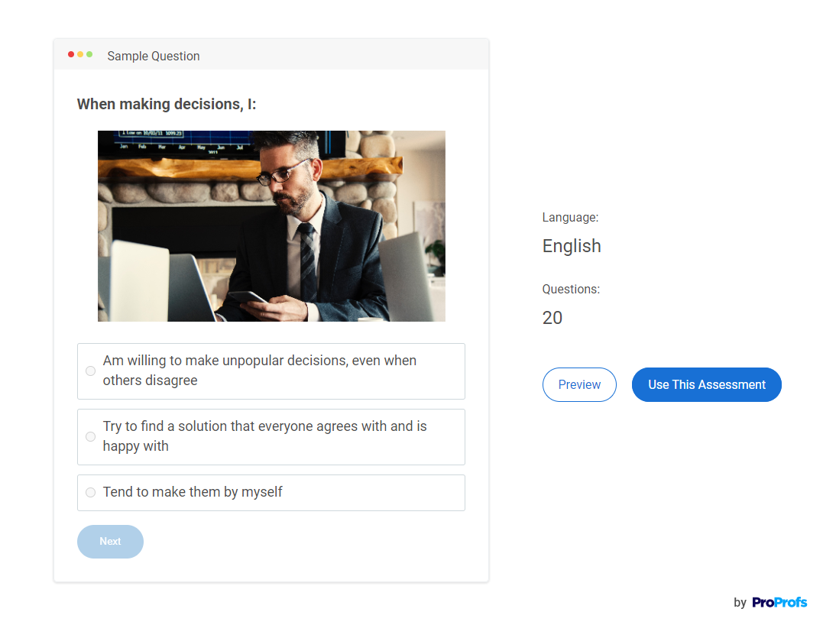Pick radio circle for 'Tend to make them by myself'
The width and height of the screenshot is (823, 625).
pyautogui.click(x=90, y=492)
